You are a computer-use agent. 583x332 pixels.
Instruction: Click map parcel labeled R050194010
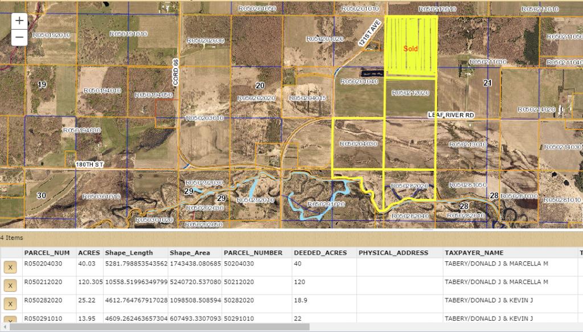[x=102, y=91]
